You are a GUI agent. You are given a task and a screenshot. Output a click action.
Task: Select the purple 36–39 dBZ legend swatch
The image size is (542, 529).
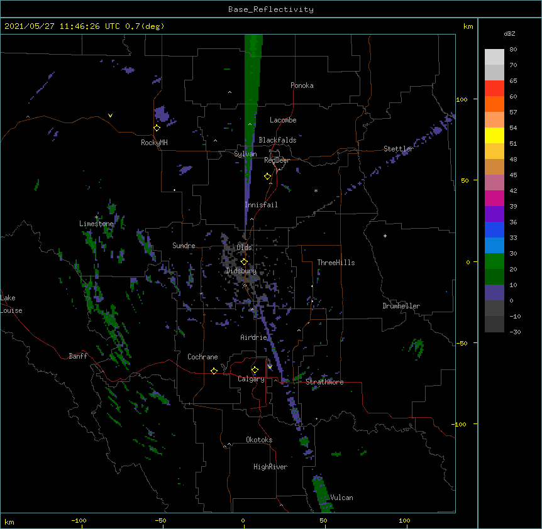click(494, 214)
